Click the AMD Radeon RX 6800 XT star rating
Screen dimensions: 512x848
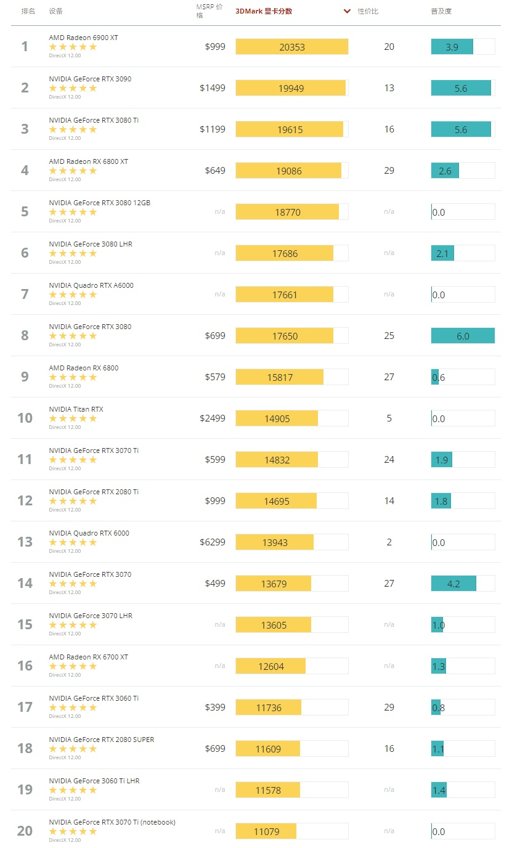(x=73, y=171)
